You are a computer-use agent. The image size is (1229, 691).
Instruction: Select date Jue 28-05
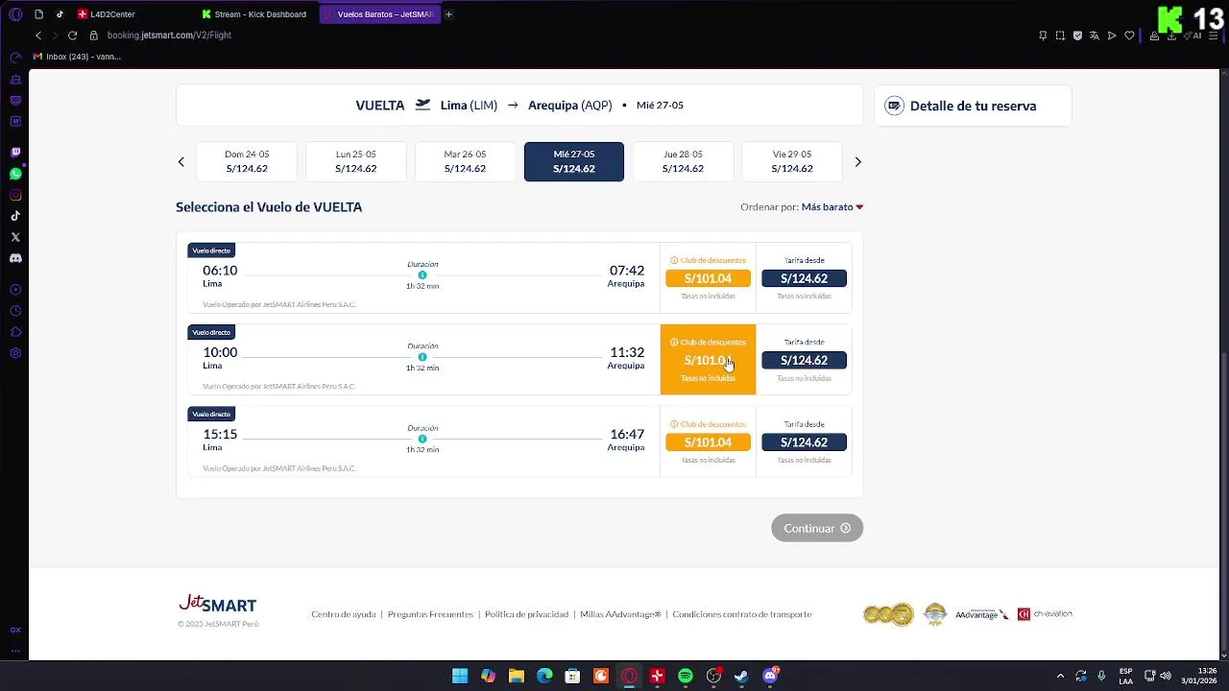click(683, 161)
